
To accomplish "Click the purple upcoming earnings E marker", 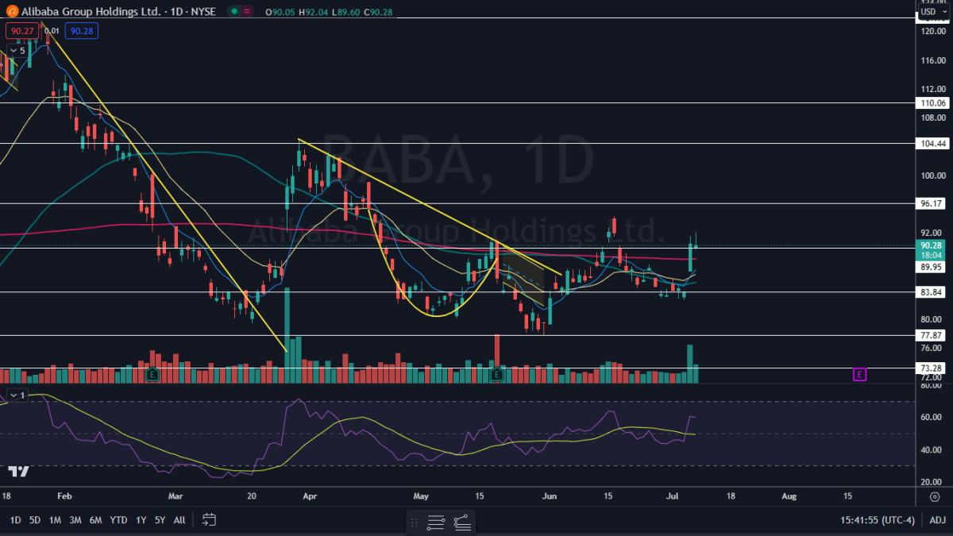I will (x=858, y=373).
